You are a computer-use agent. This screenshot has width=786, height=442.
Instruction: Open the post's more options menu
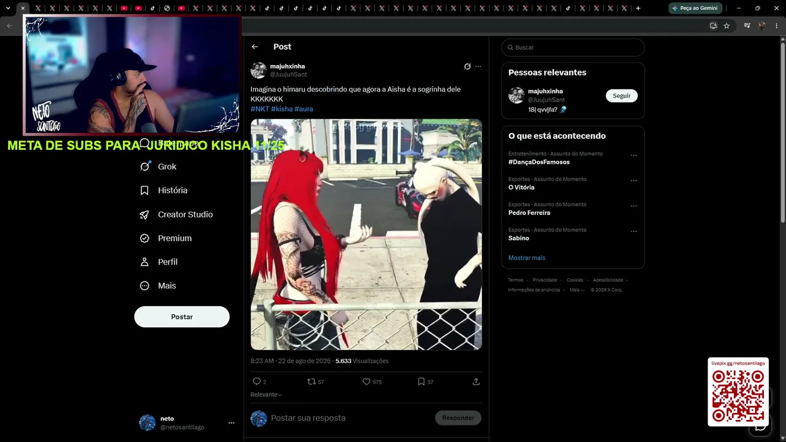click(478, 66)
